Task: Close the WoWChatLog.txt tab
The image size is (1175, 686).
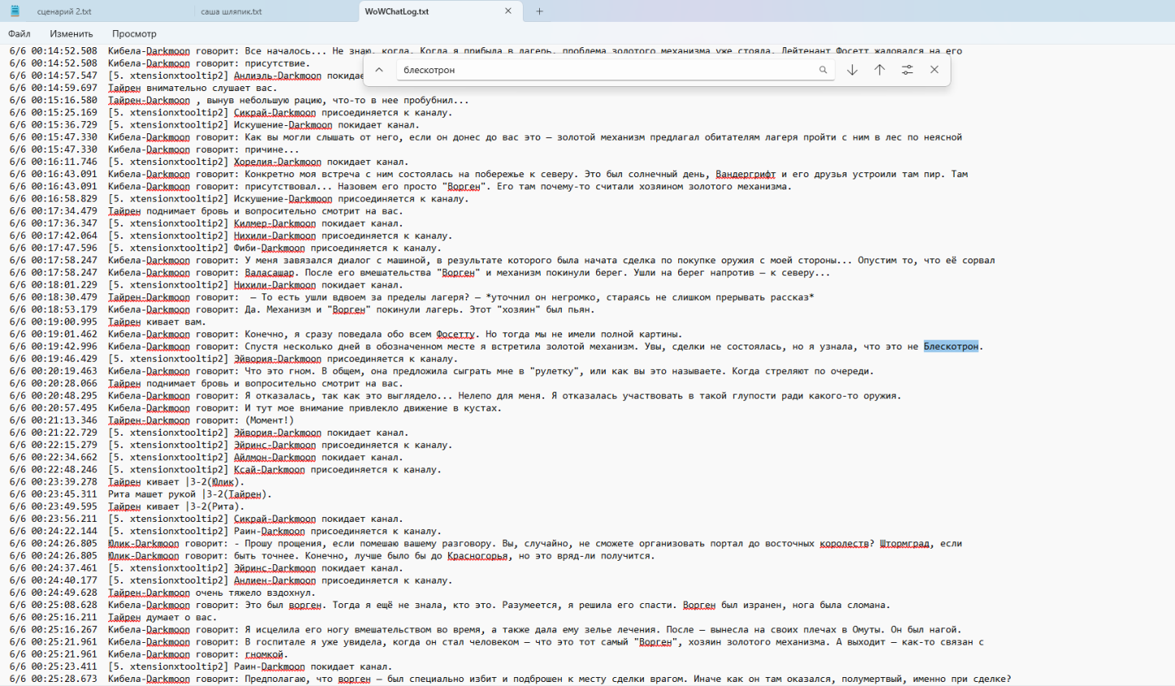Action: pyautogui.click(x=508, y=11)
